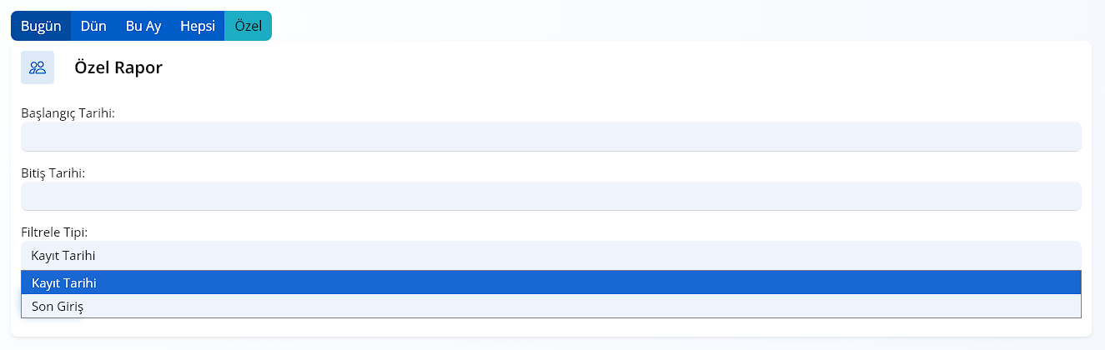
Task: Open the Dün tab
Action: (93, 26)
